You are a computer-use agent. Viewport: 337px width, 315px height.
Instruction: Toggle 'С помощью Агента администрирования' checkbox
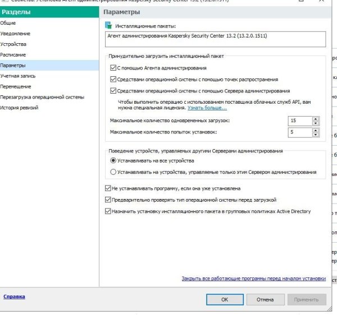coord(113,68)
